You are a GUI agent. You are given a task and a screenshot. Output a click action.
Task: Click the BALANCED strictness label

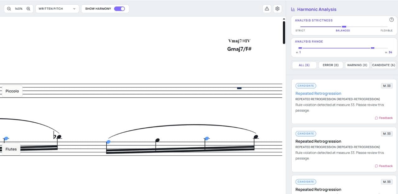[x=343, y=31]
